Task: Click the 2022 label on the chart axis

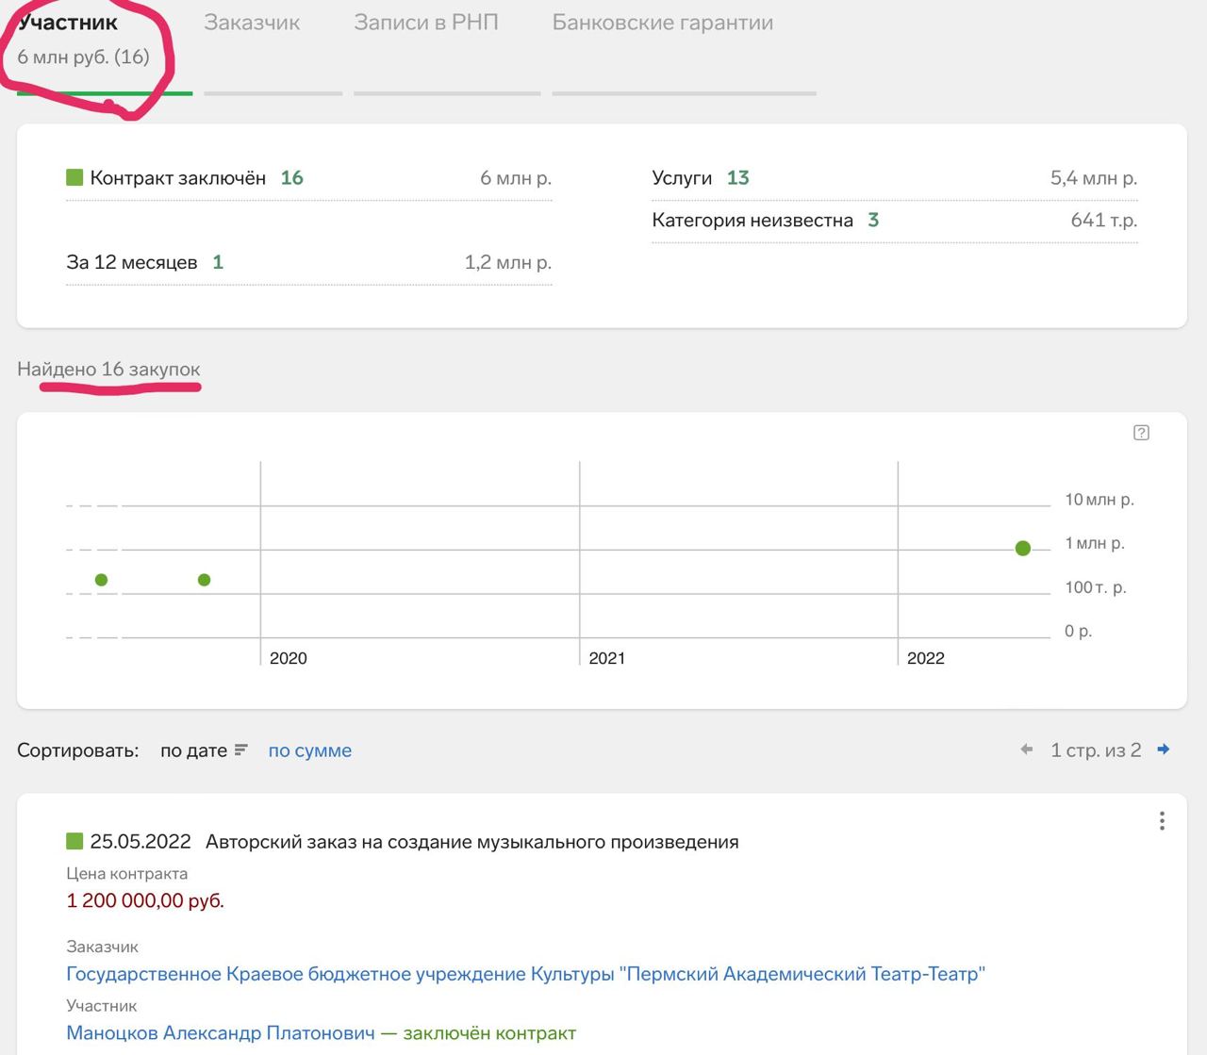Action: pos(926,658)
